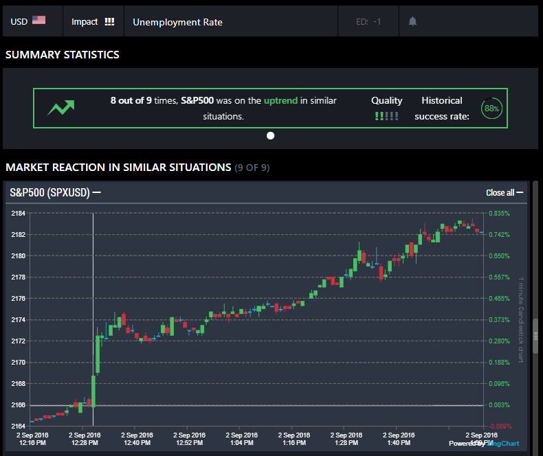Select the white carousel dot under summary
The height and width of the screenshot is (456, 543).
[270, 135]
